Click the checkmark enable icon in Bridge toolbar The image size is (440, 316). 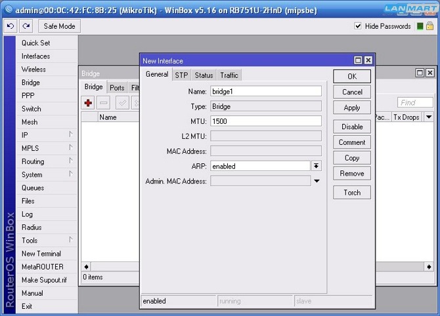tap(122, 103)
